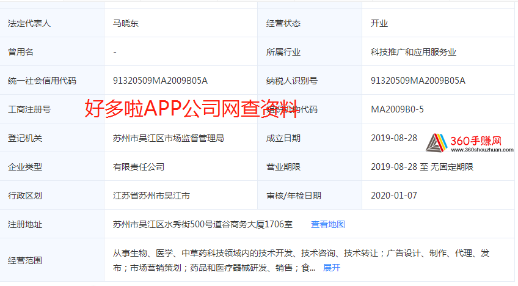Click the 所属行业 label
This screenshot has height=286, width=518.
pyautogui.click(x=283, y=52)
